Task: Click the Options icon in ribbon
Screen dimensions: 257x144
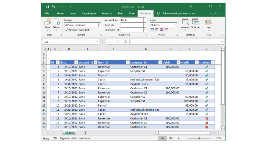Action: pos(195,24)
